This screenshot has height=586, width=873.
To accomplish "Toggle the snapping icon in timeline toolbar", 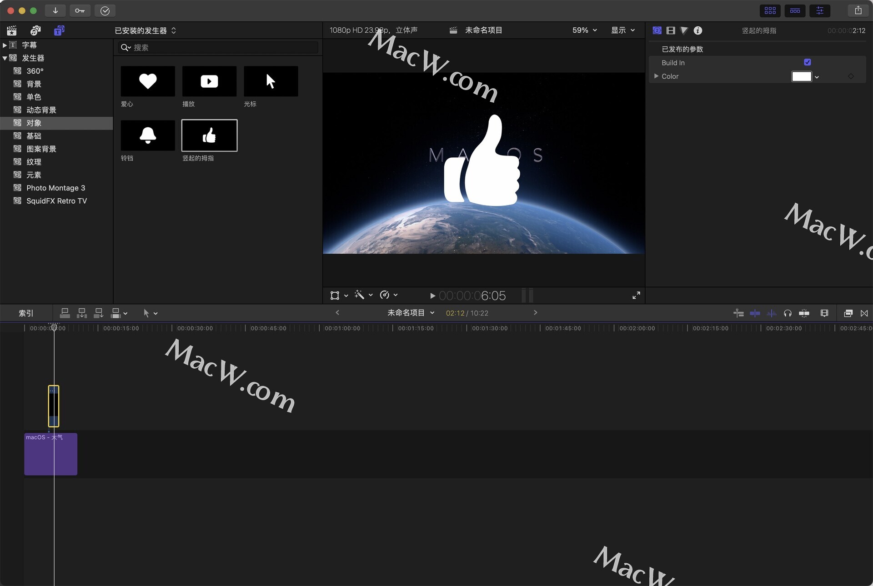I will [x=804, y=313].
